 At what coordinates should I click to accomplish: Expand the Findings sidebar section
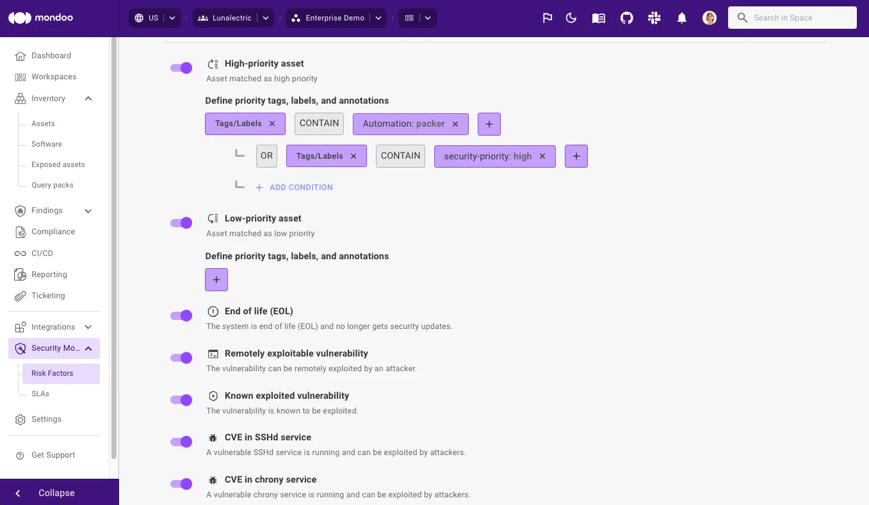click(x=88, y=211)
